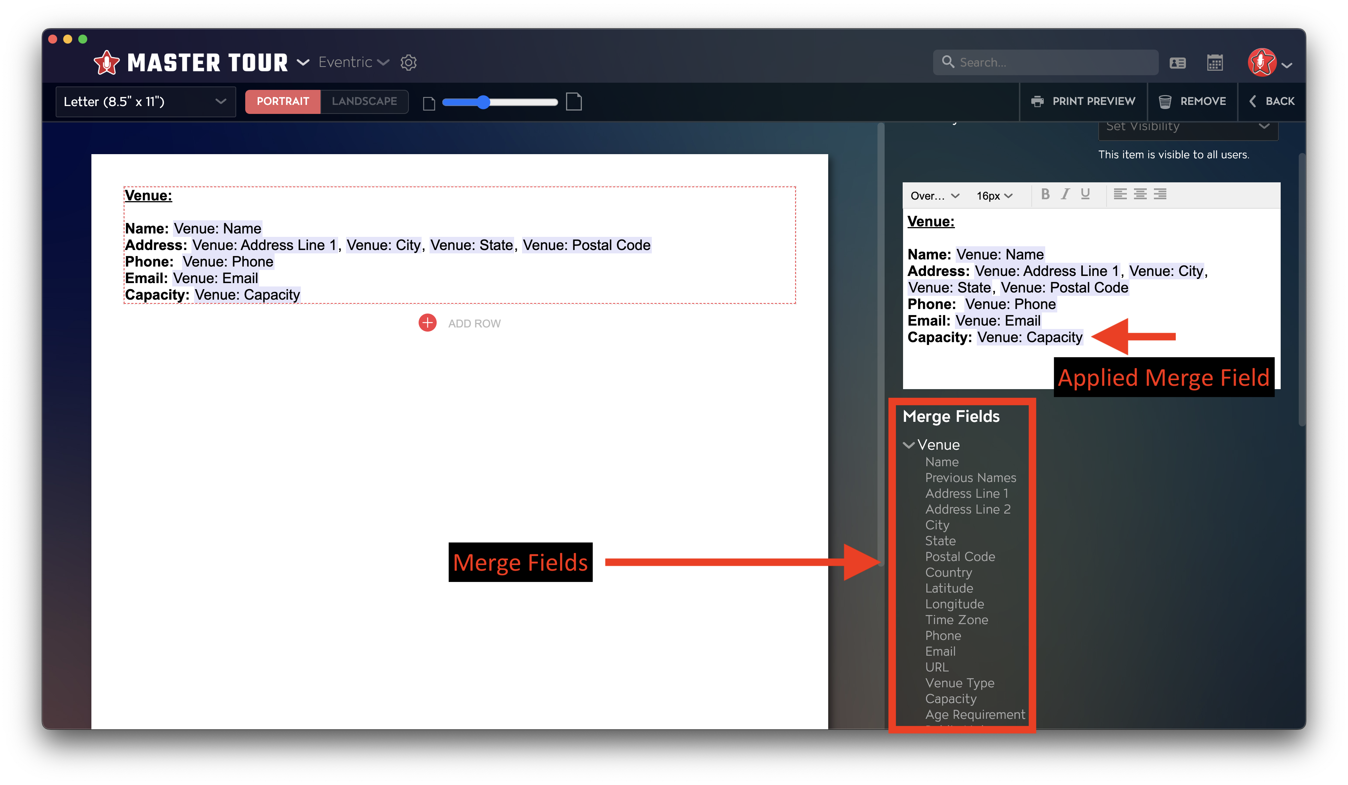Insert the Time Zone merge field

pos(956,620)
